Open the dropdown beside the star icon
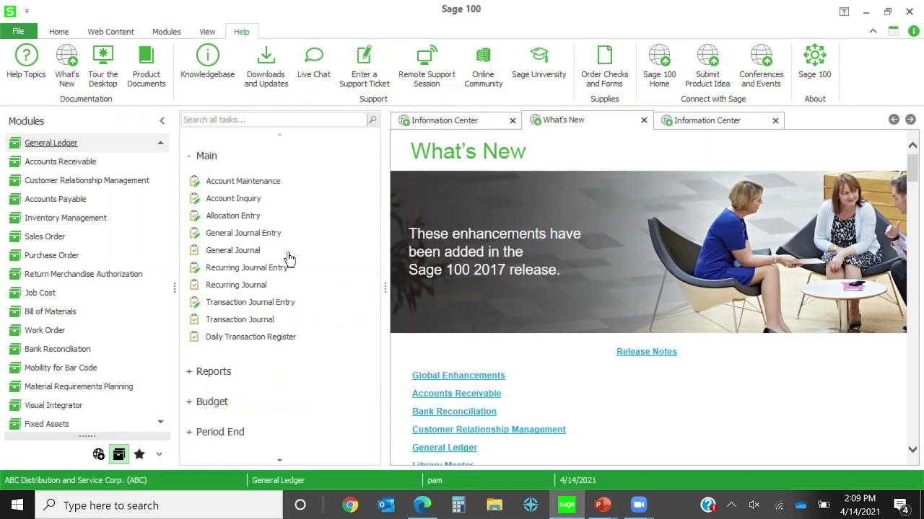 tap(159, 454)
